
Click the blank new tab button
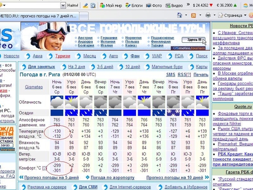(x=84, y=16)
